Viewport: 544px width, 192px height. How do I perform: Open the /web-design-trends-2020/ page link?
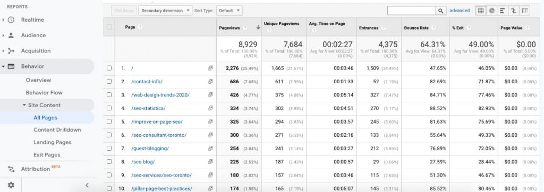tap(160, 95)
